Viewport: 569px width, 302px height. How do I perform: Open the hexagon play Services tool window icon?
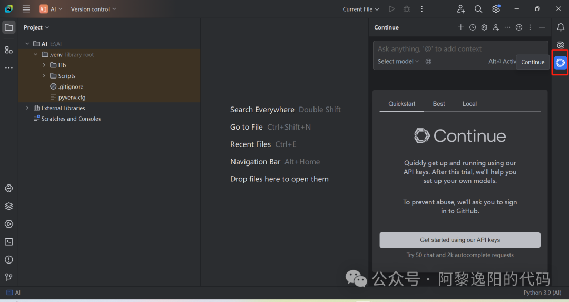9,224
